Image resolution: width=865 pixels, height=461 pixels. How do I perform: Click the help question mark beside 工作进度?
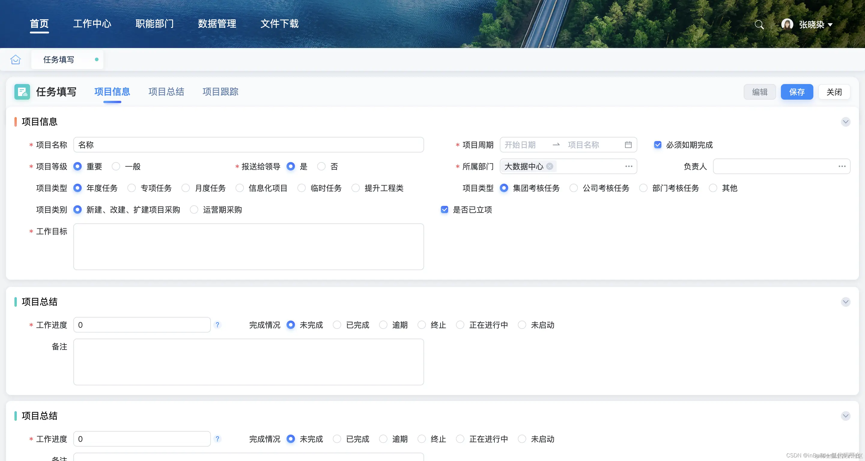pyautogui.click(x=217, y=325)
